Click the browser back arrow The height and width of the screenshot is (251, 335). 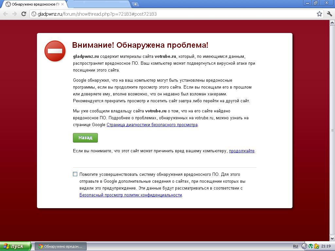[x=6, y=14]
